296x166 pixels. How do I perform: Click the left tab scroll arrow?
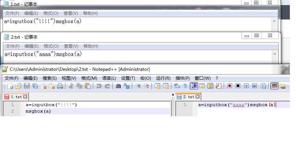(x=173, y=95)
